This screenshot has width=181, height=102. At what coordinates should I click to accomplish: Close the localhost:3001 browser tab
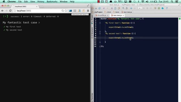pyautogui.click(x=37, y=7)
